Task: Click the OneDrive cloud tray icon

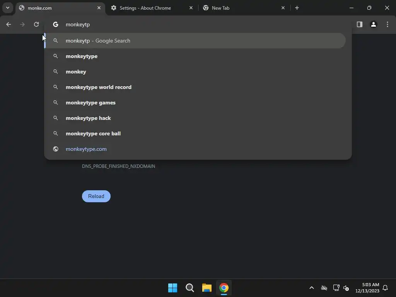Action: [x=324, y=288]
